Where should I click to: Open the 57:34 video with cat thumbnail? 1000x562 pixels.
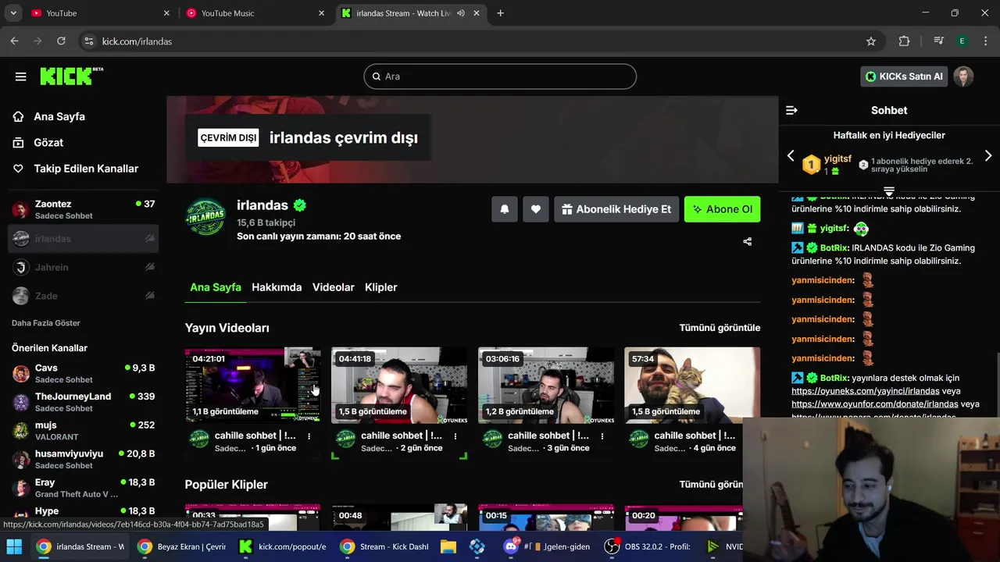point(692,386)
